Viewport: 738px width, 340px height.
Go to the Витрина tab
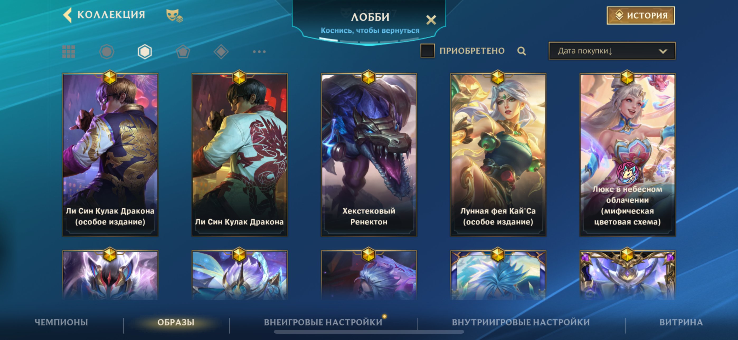[x=681, y=322]
